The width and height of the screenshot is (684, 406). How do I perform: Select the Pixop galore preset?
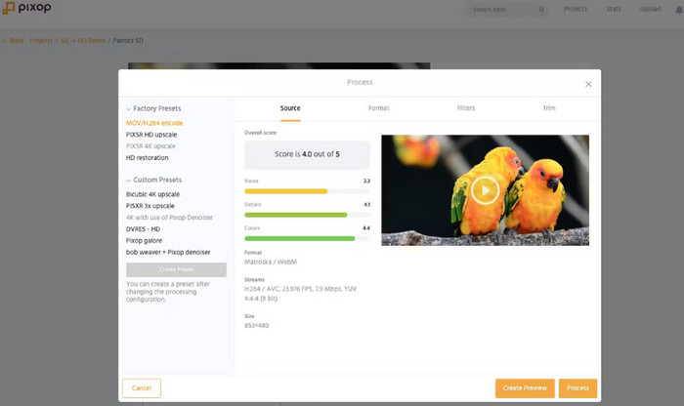(x=144, y=240)
